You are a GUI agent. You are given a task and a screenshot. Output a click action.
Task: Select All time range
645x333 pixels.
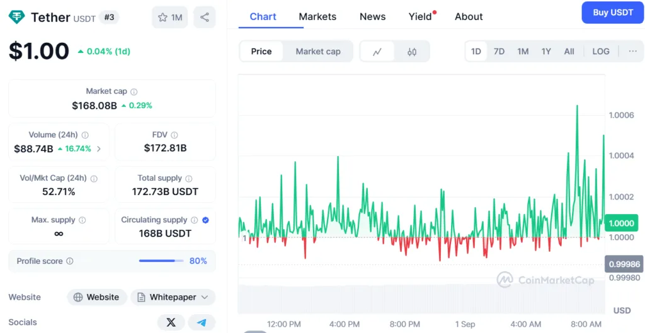pyautogui.click(x=569, y=52)
